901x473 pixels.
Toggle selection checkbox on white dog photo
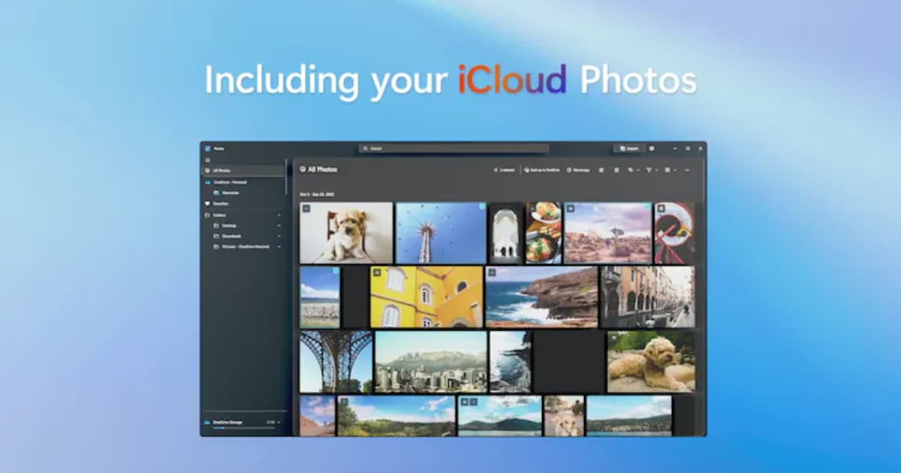pyautogui.click(x=306, y=209)
